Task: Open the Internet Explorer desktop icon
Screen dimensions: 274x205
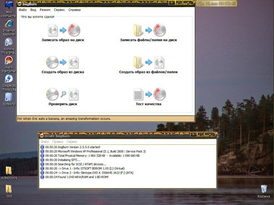Action: [8, 24]
